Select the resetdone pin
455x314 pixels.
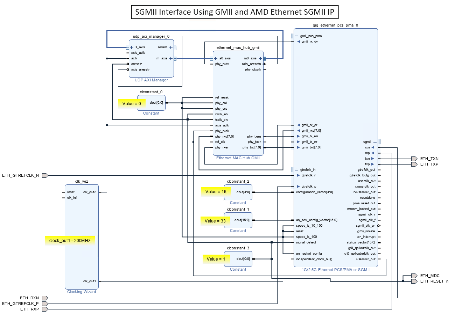(367, 198)
